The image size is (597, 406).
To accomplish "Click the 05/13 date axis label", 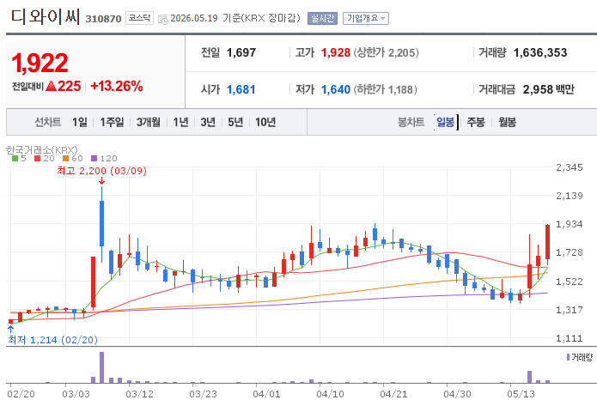I will click(x=521, y=394).
